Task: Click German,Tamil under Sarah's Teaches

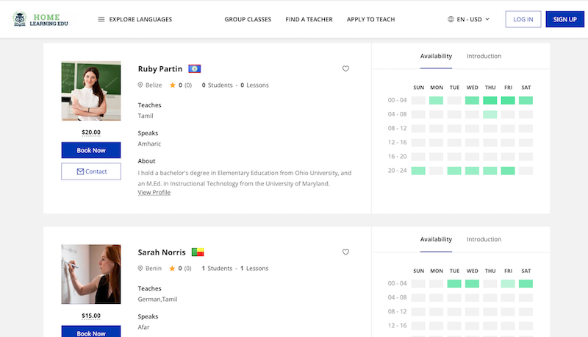Action: click(x=157, y=299)
